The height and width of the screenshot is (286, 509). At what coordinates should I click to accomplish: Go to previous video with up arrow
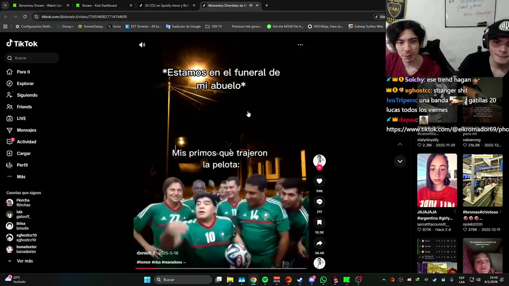point(400,144)
